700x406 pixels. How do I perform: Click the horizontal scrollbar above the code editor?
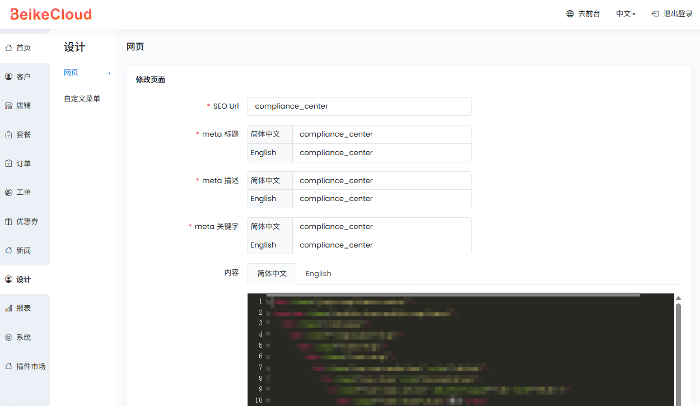pyautogui.click(x=453, y=295)
